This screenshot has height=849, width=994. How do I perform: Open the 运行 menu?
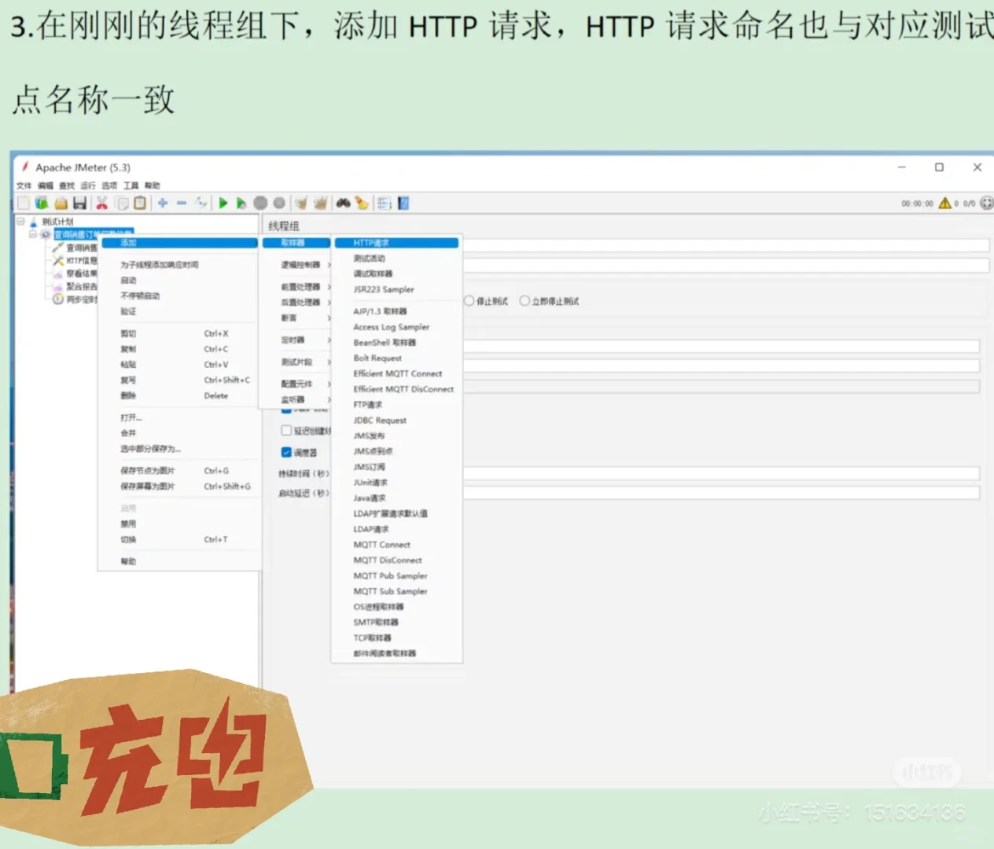pos(87,186)
